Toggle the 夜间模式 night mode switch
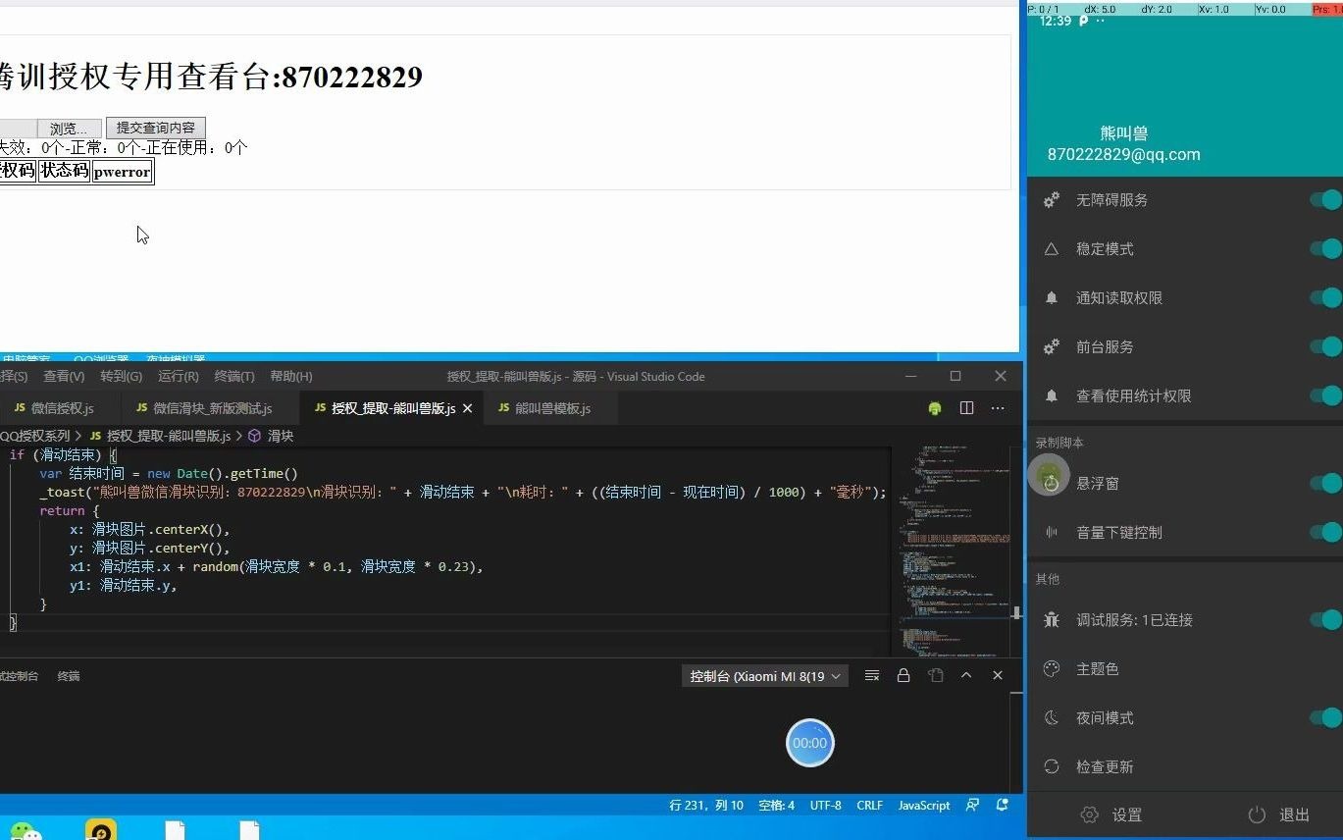1343x840 pixels. coord(1325,718)
